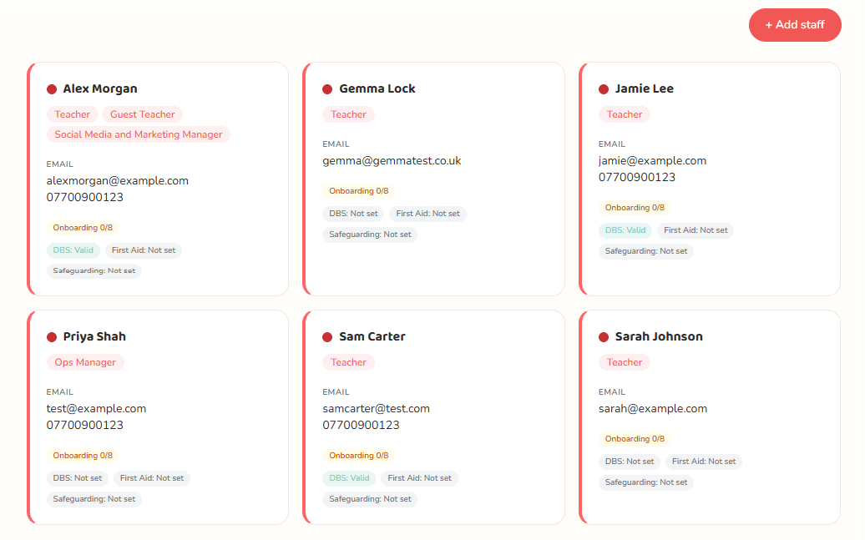The image size is (865, 540).
Task: Click the Guest Teacher role tag
Action: coord(142,114)
